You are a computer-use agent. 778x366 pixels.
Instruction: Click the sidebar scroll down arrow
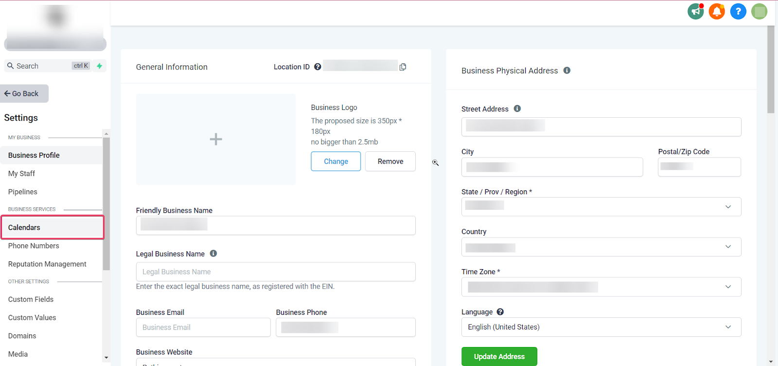pyautogui.click(x=106, y=358)
